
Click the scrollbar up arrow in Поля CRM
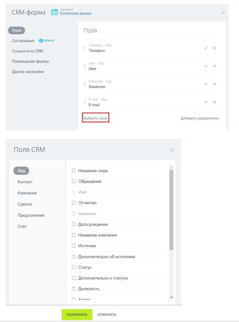click(x=171, y=168)
